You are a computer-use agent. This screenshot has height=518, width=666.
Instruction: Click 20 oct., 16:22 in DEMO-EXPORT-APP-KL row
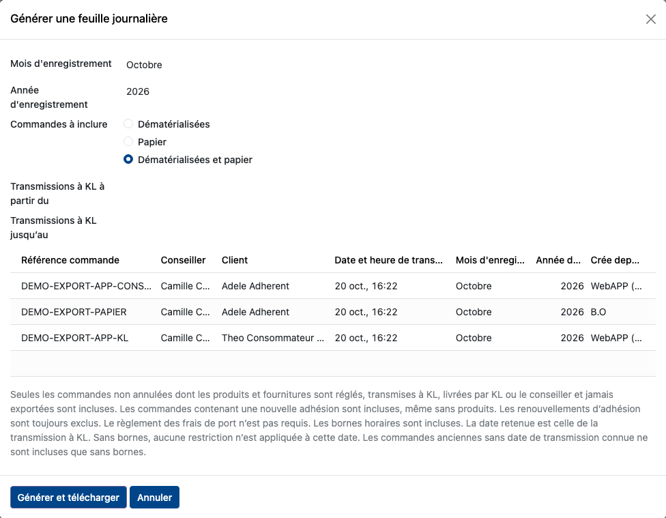pyautogui.click(x=366, y=338)
